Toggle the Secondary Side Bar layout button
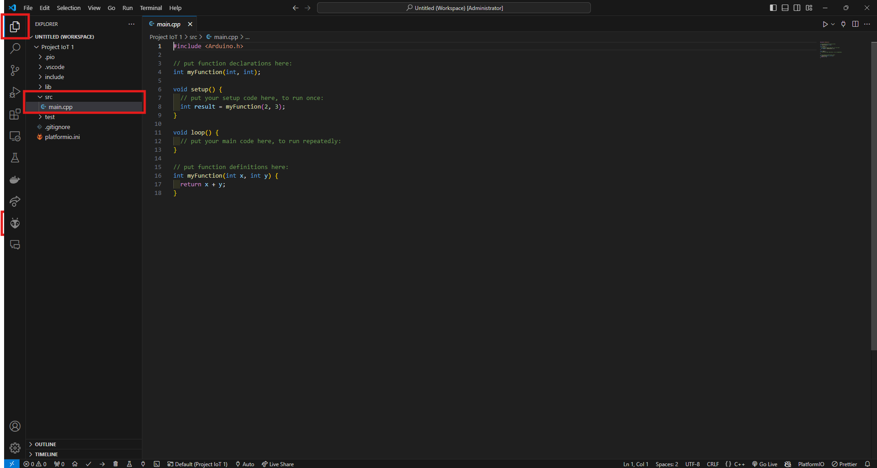Image resolution: width=877 pixels, height=468 pixels. pos(797,8)
